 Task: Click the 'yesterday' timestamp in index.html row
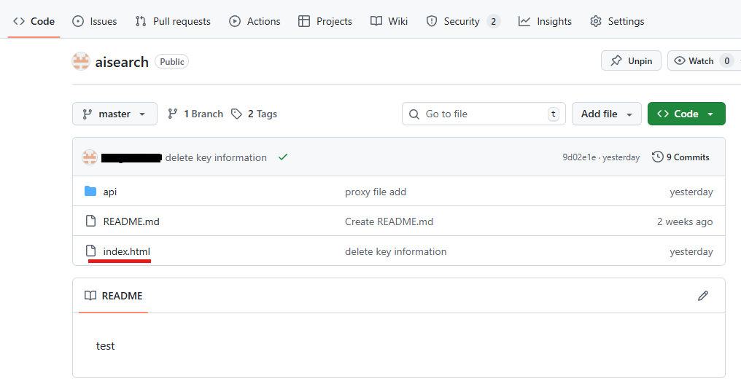pyautogui.click(x=691, y=251)
